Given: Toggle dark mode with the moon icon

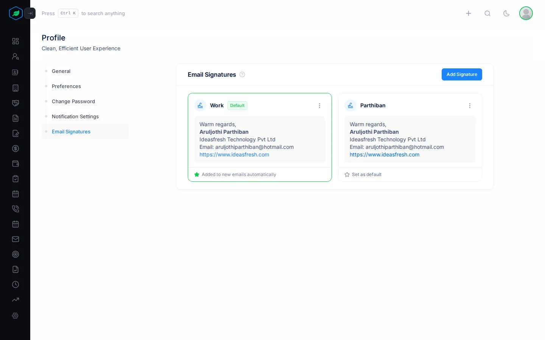Looking at the screenshot, I should (506, 13).
